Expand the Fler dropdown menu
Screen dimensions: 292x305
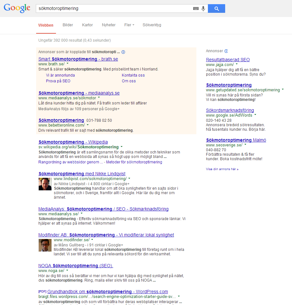(x=129, y=25)
